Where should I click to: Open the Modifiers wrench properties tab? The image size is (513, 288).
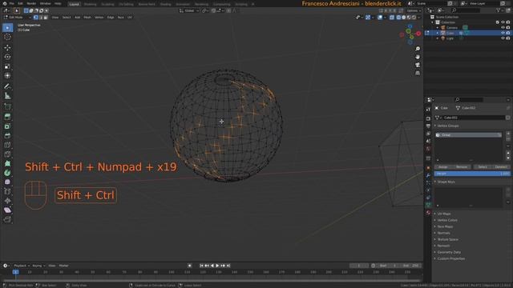coord(428,175)
